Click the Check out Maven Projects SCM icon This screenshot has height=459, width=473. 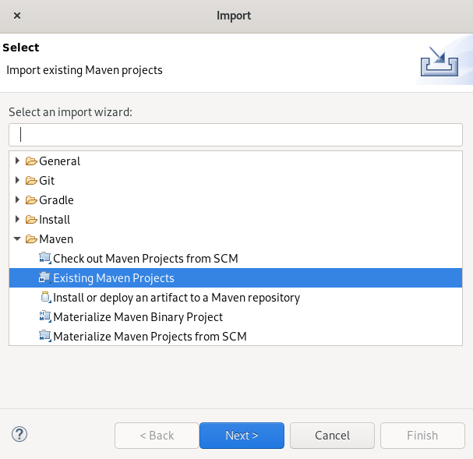[x=45, y=259]
